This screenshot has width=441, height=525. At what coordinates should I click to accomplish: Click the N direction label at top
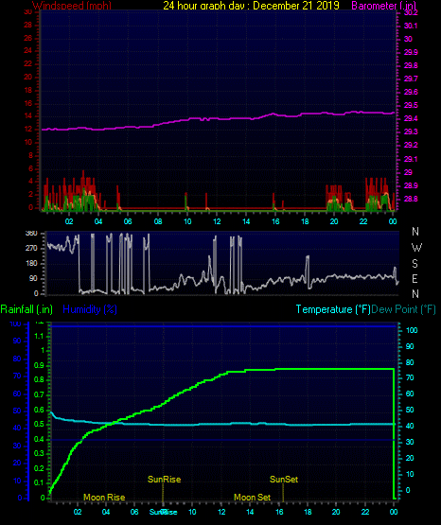[415, 232]
